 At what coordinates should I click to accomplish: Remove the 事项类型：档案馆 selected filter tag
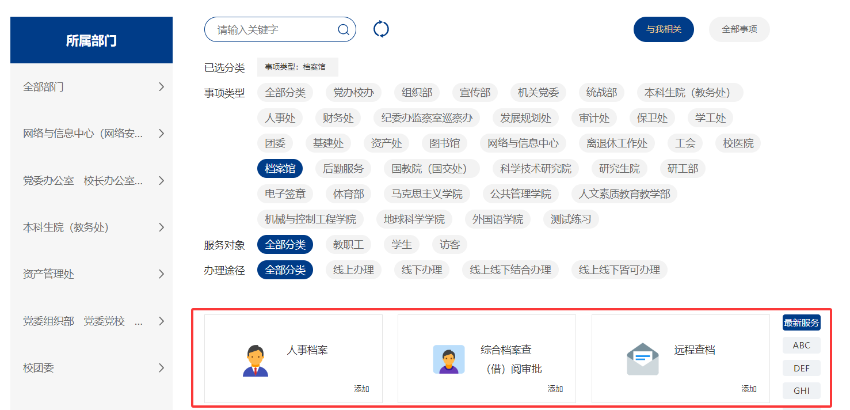tap(297, 67)
